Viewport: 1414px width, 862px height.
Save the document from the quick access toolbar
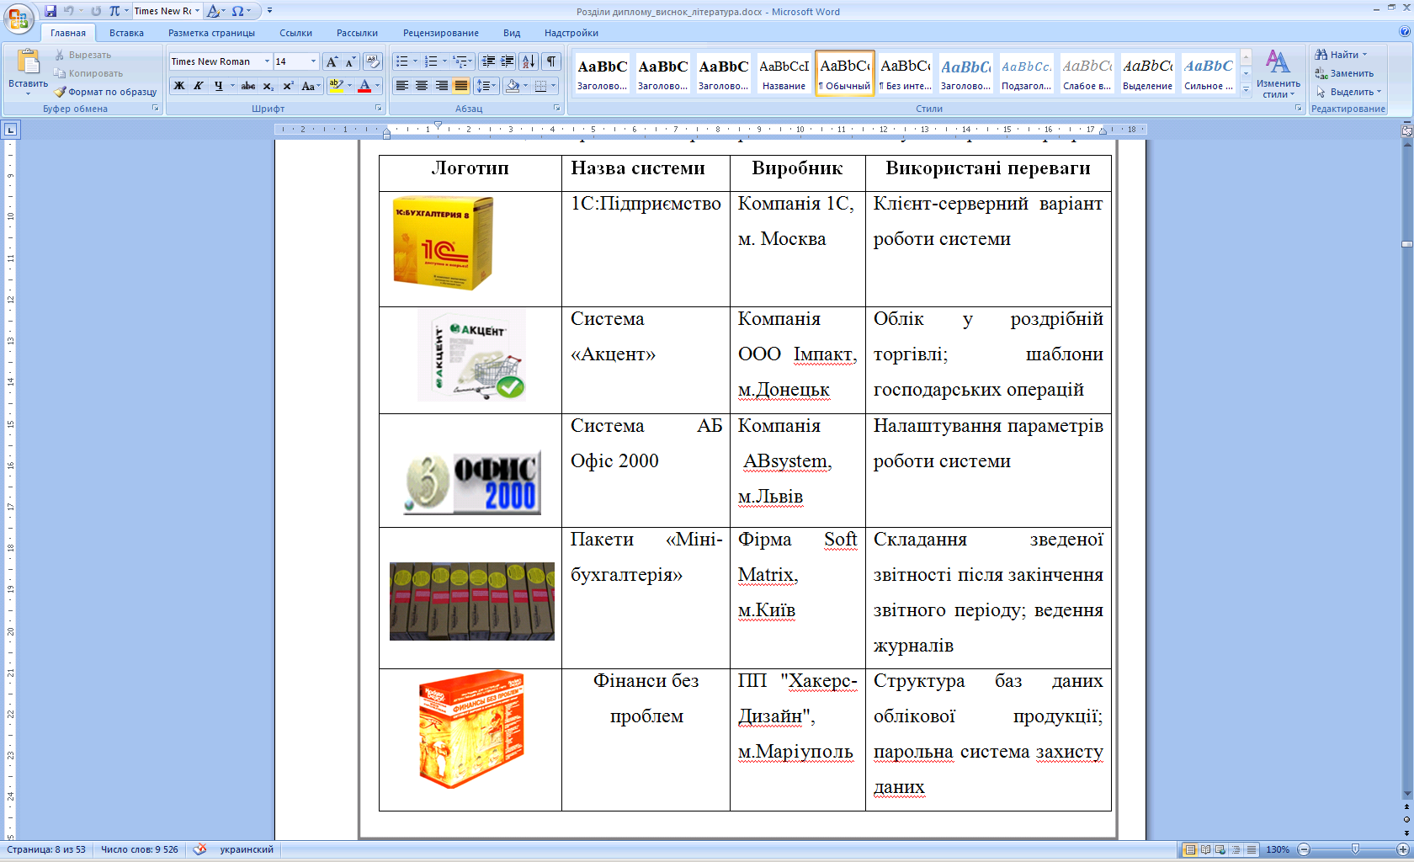[50, 11]
